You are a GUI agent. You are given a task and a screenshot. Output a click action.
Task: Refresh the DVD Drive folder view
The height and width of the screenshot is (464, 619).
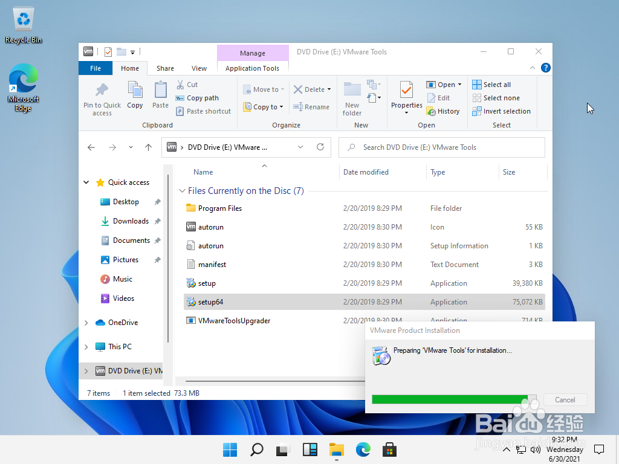tap(320, 147)
